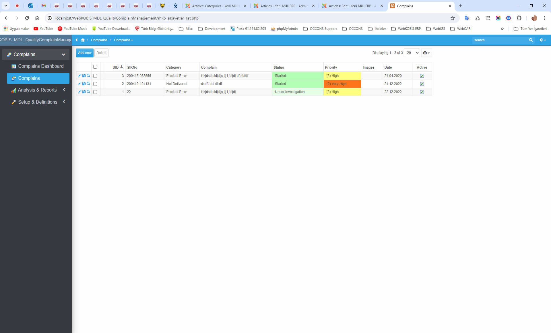View site information icon in address bar
The width and height of the screenshot is (551, 333).
coord(50,18)
